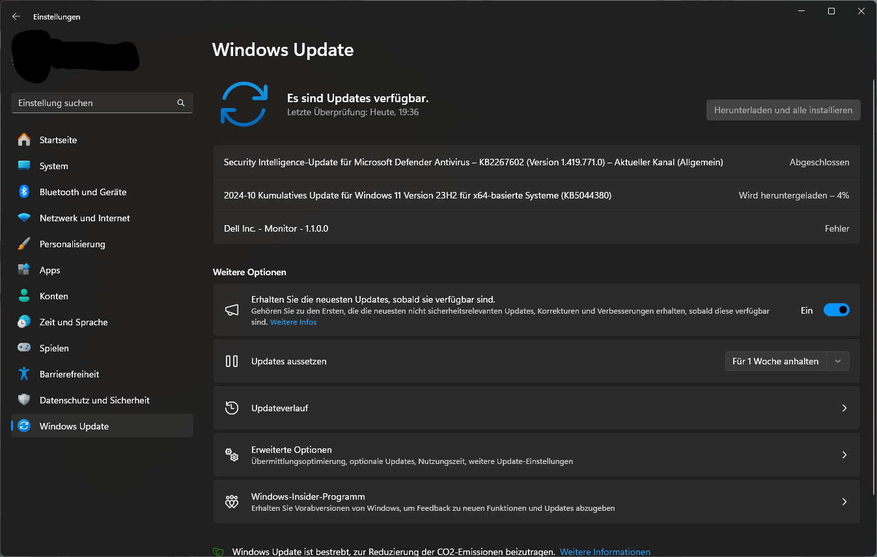Image resolution: width=877 pixels, height=557 pixels.
Task: Open Updateverlauf via its chevron
Action: [844, 408]
